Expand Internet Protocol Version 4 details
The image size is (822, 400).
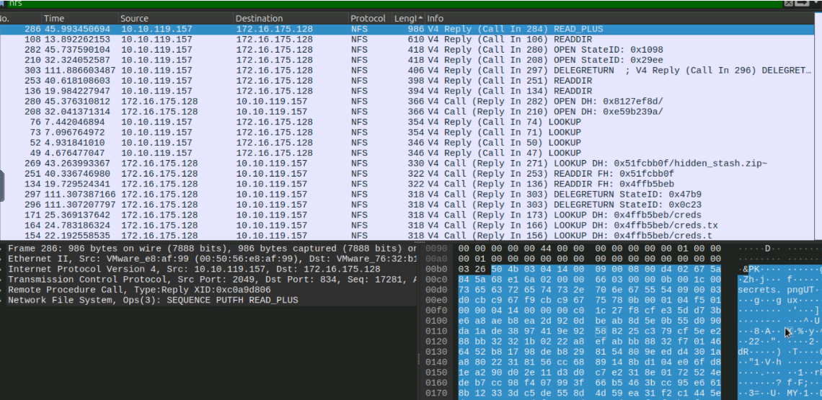[x=3, y=270]
